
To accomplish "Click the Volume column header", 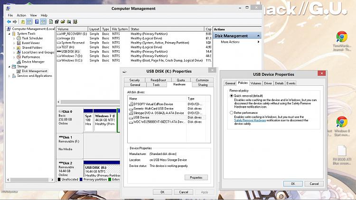I will click(x=72, y=29).
